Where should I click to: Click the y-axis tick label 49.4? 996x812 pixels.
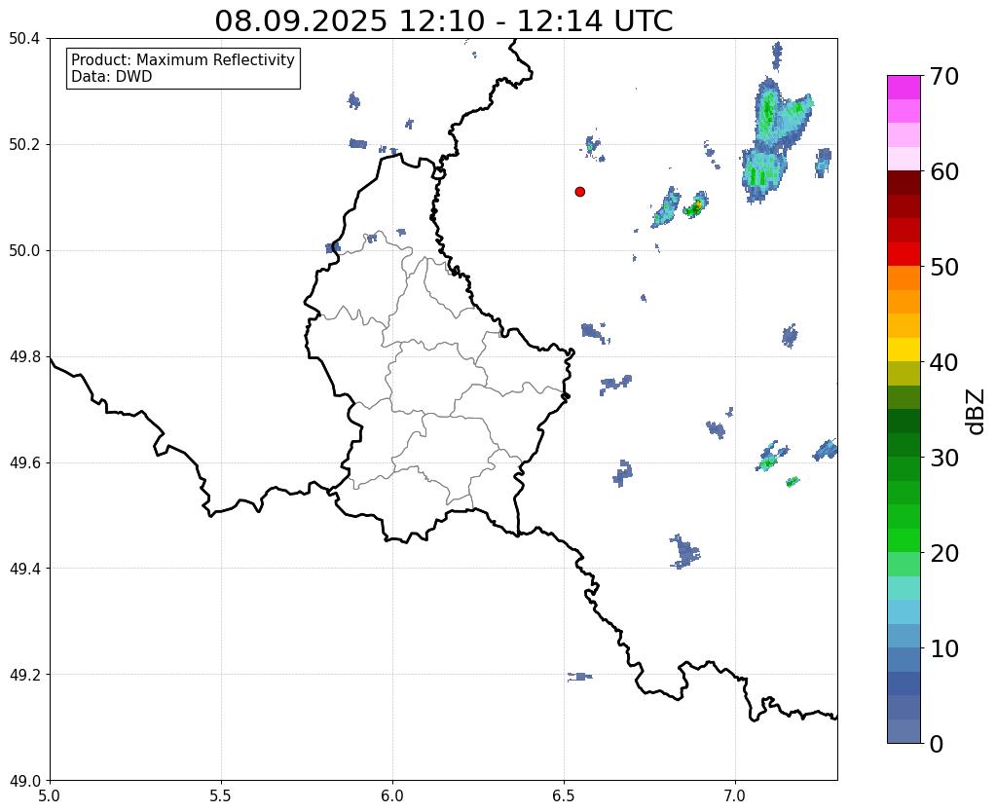pos(24,569)
